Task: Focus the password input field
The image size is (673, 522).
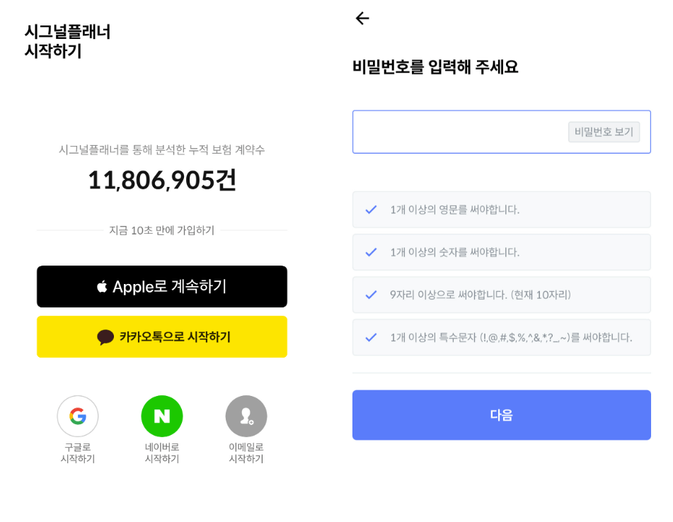Action: [501, 132]
